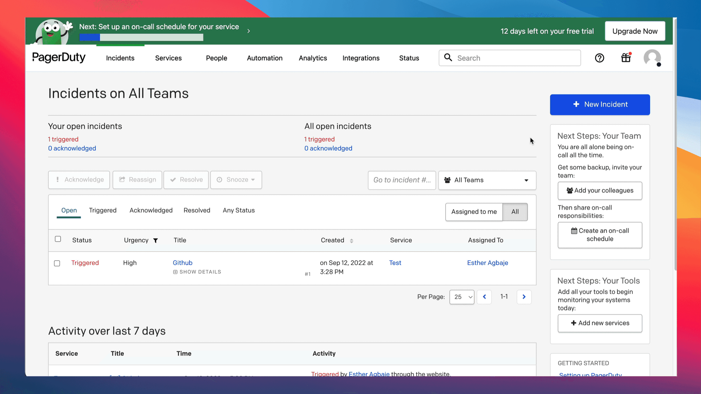
Task: Click Add your colleagues button
Action: coord(600,191)
